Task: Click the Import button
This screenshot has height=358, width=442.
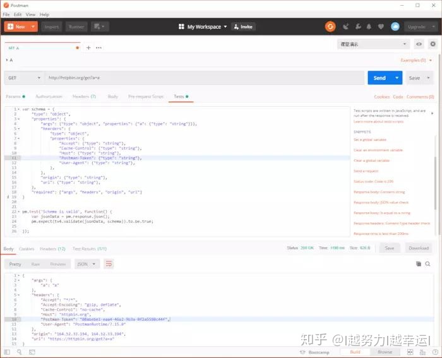Action: (52, 27)
